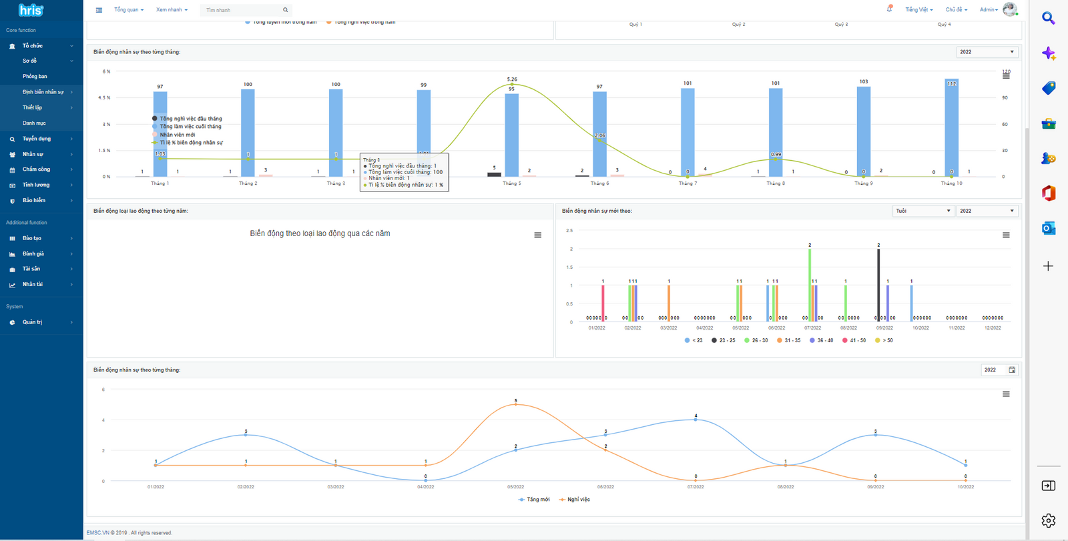Click the hris logo

31,10
